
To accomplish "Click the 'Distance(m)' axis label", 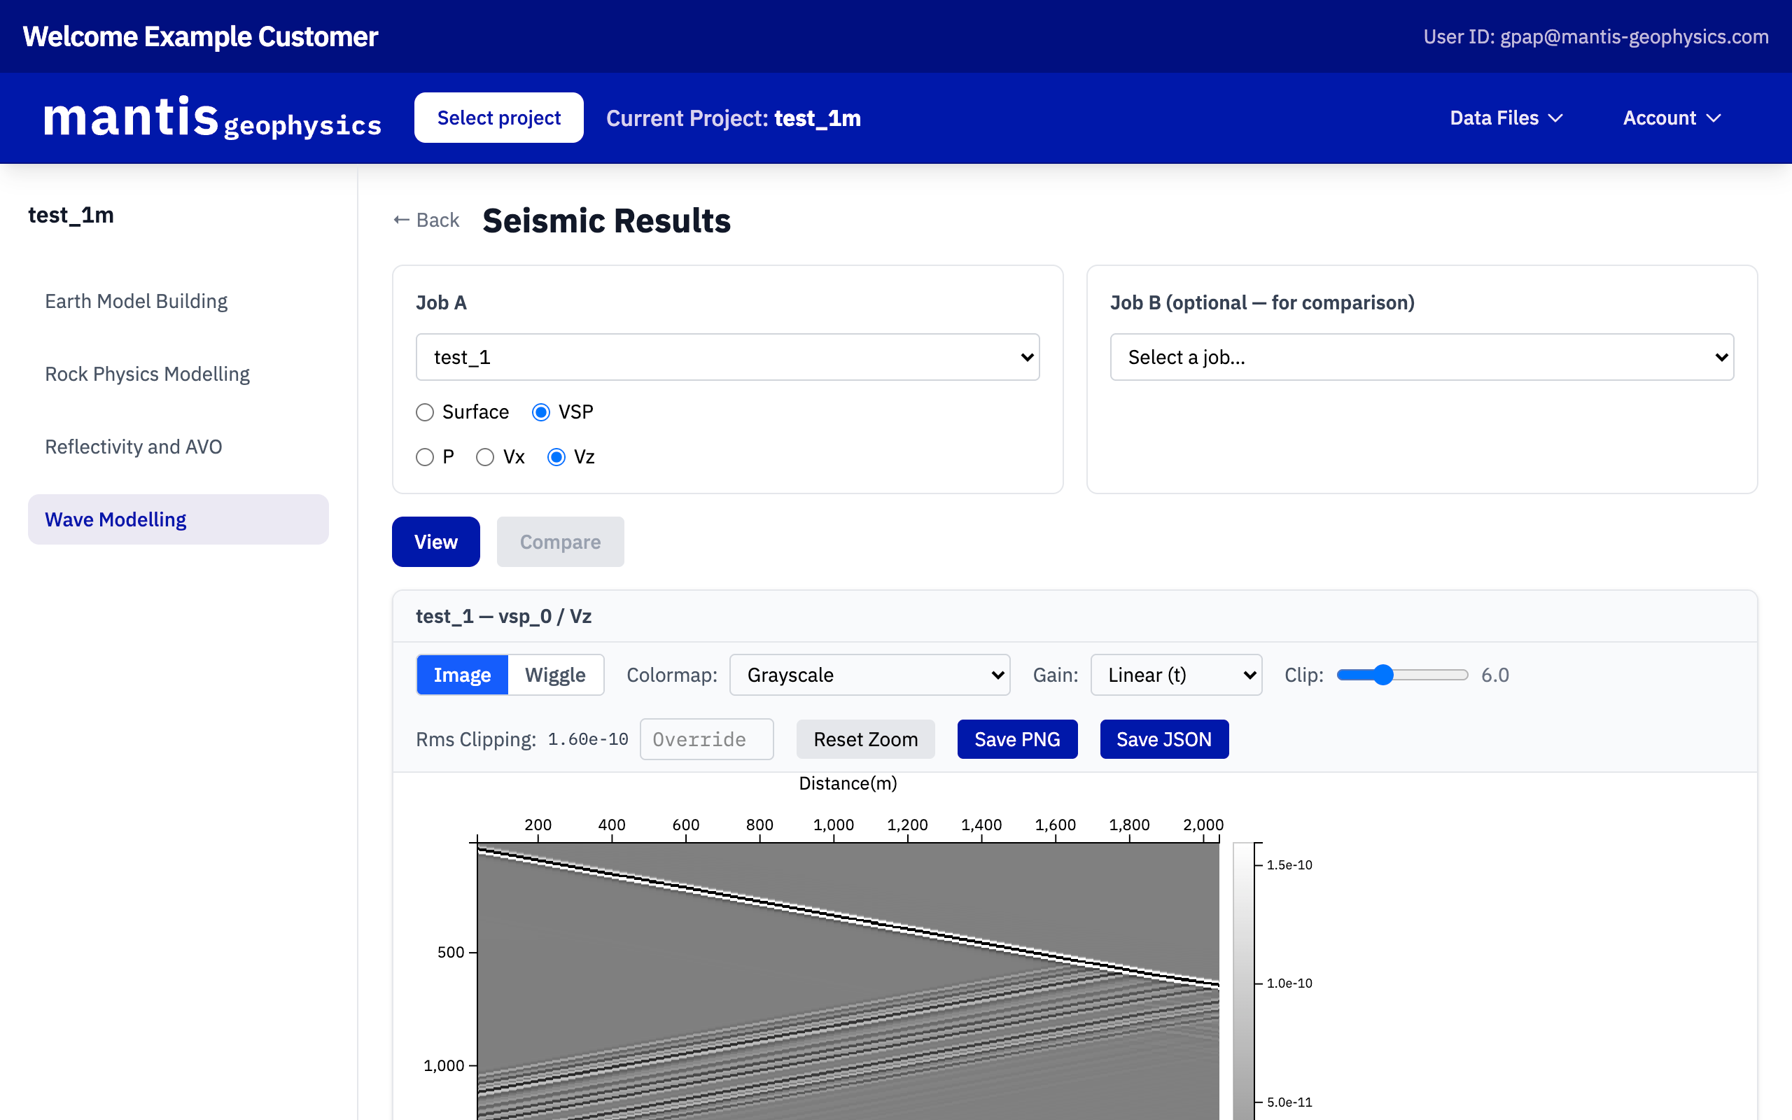I will point(848,783).
